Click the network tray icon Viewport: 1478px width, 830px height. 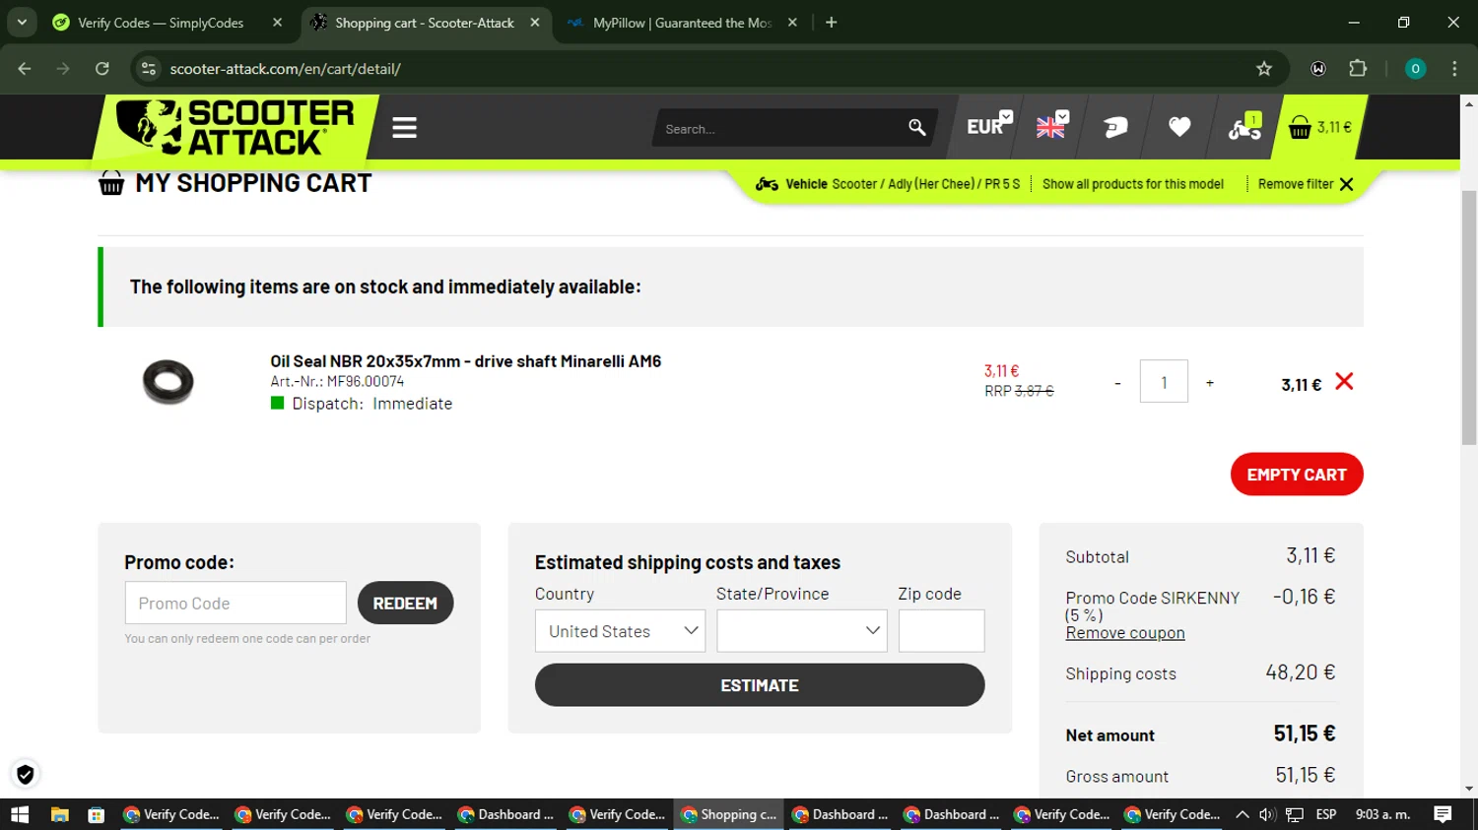tap(1295, 814)
